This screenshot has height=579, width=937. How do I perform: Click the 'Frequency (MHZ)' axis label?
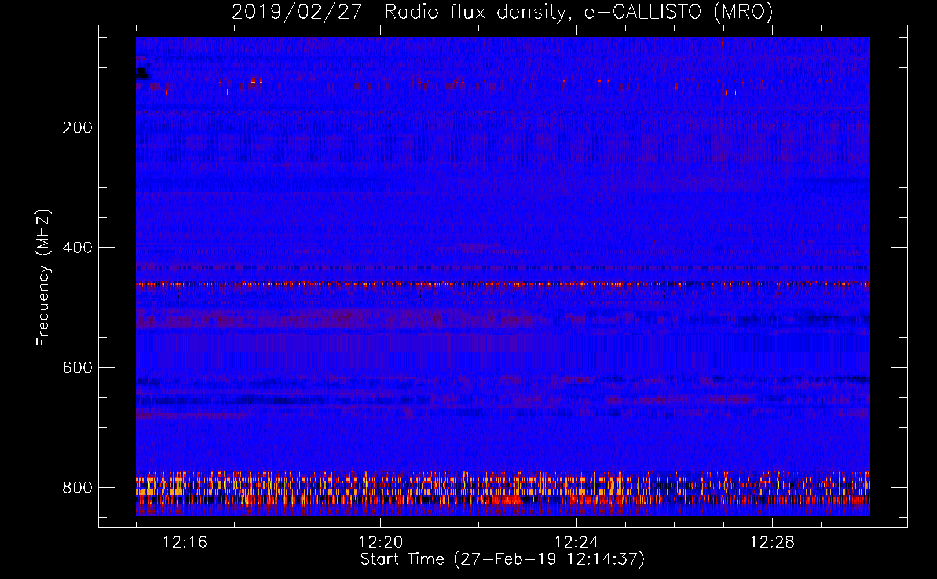tap(43, 278)
